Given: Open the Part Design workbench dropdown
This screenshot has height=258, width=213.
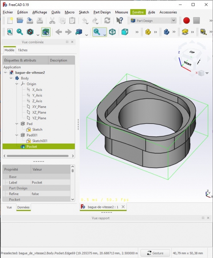Looking at the screenshot, I should [173, 20].
